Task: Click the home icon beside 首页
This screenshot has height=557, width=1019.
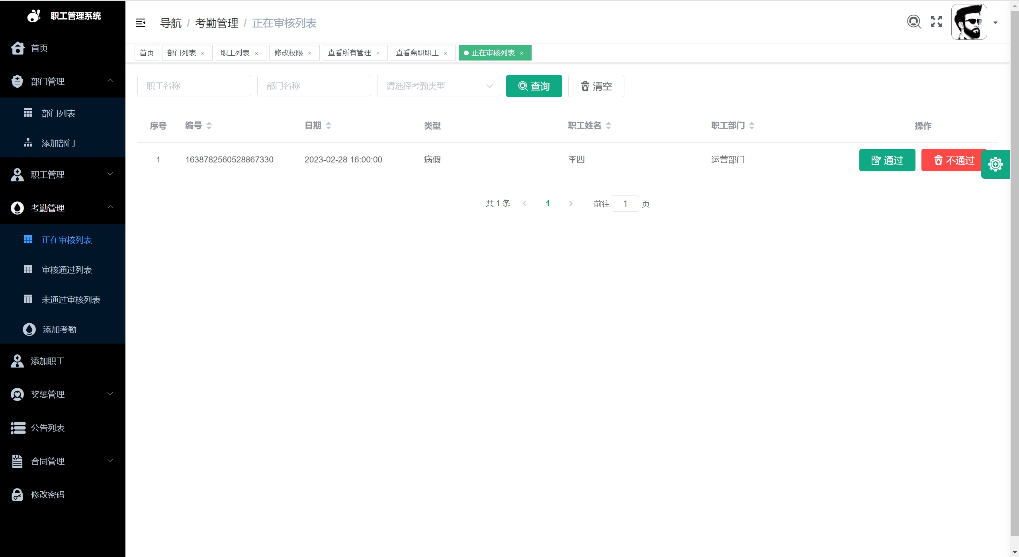Action: coord(18,48)
